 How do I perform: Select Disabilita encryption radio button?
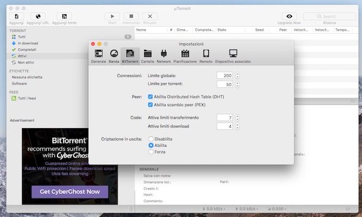click(151, 139)
